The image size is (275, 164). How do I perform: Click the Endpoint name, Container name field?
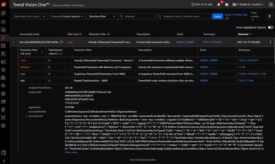click(x=183, y=16)
